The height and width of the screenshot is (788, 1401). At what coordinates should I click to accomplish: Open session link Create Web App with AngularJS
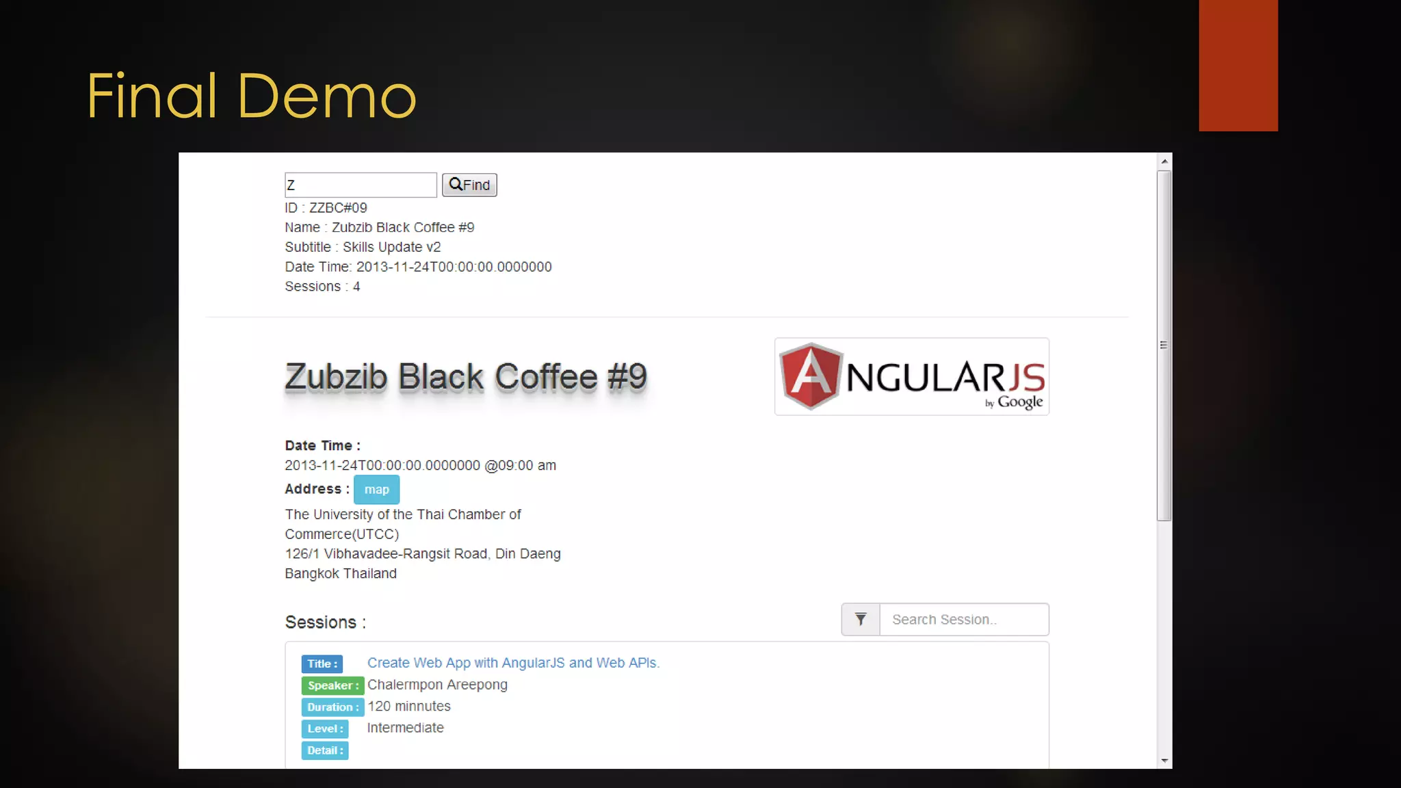pos(513,663)
